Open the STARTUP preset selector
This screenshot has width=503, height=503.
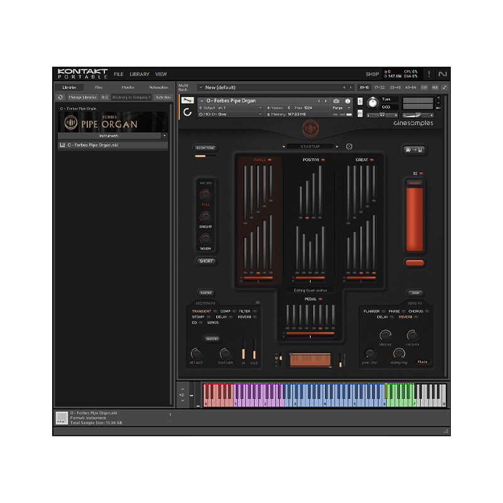[310, 146]
